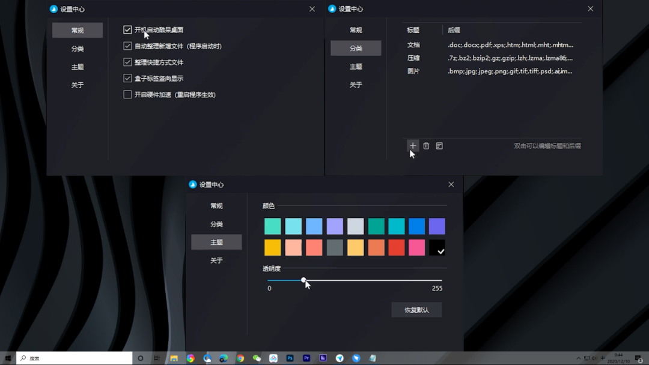Pick the lavender color swatch
Image resolution: width=649 pixels, height=365 pixels.
coord(335,226)
